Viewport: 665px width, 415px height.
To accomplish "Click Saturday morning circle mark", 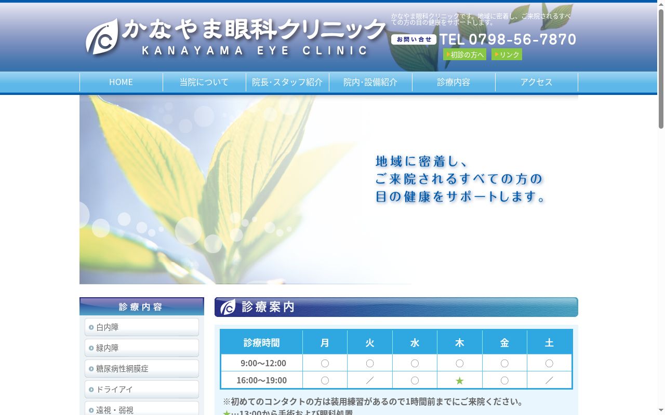I will click(x=549, y=363).
